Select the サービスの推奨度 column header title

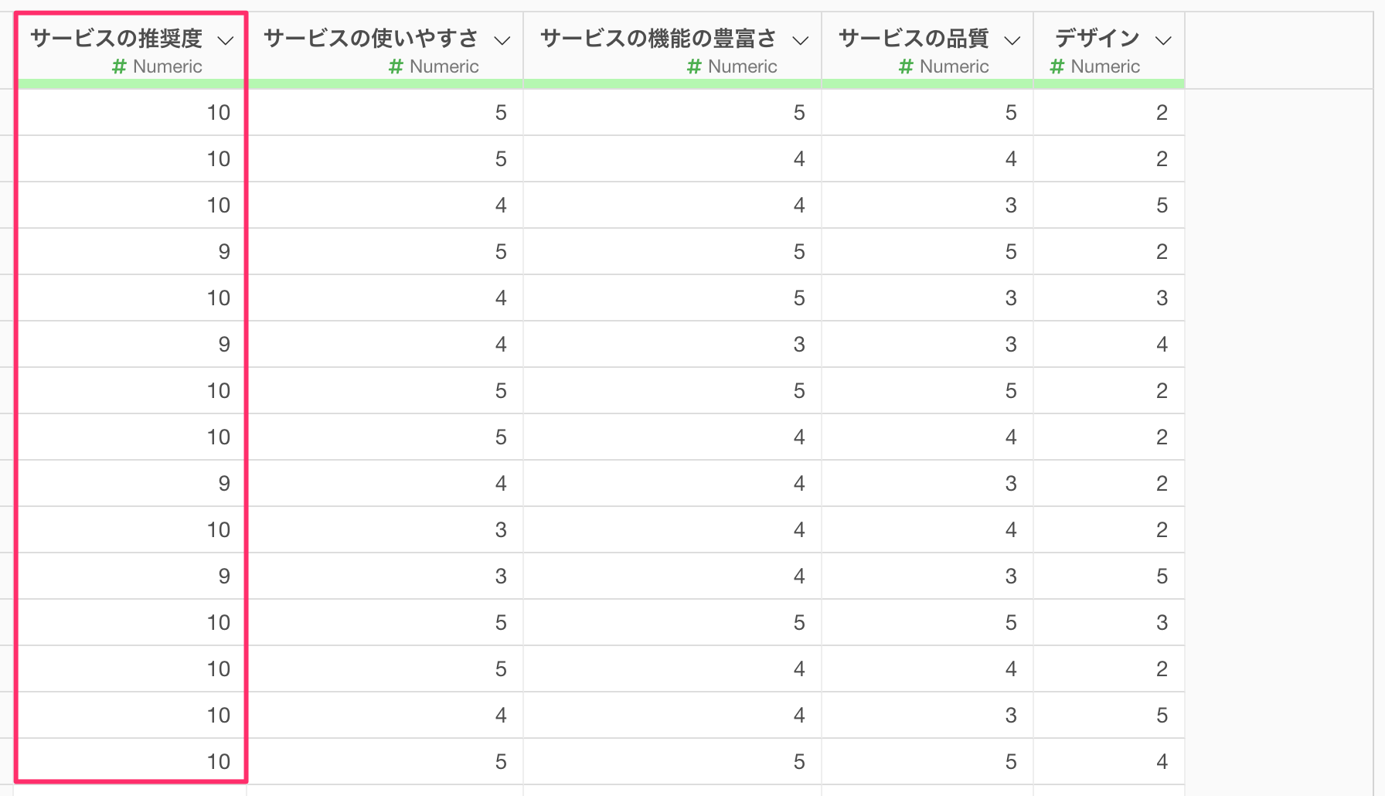116,38
